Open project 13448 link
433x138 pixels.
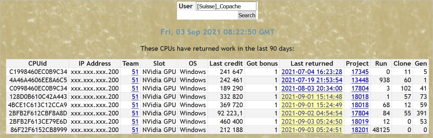360,80
